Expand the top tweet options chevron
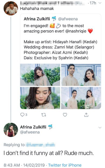Viewport: 105px width, 168px height. (x=100, y=3)
